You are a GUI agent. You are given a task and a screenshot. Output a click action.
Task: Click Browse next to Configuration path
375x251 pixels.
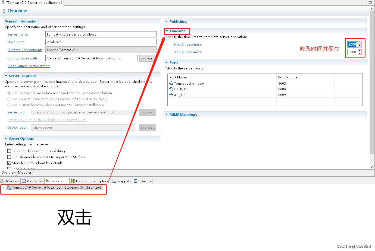[148, 58]
